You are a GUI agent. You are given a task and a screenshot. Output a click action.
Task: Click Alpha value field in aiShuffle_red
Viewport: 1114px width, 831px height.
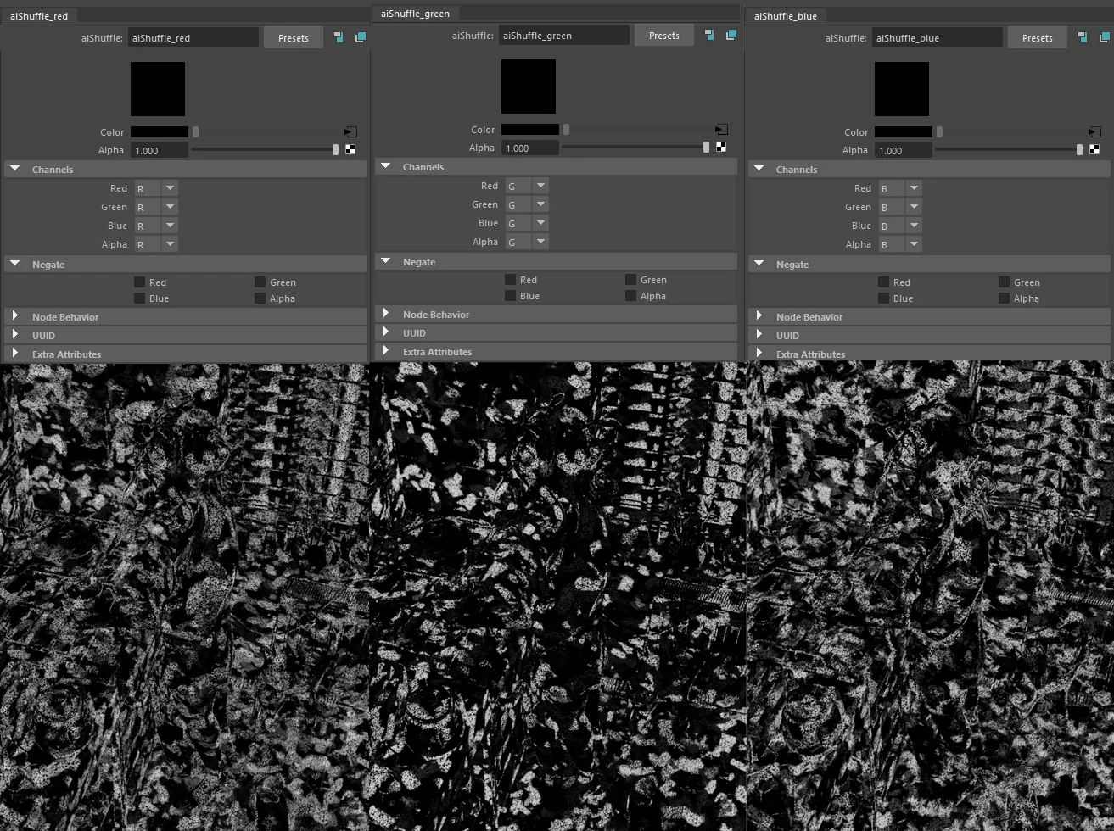click(x=160, y=150)
